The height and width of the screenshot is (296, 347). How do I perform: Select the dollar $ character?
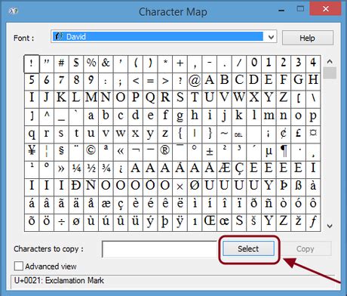point(76,64)
